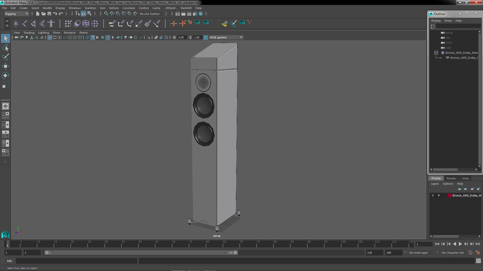Viewport: 483px width, 271px height.
Task: Collapse the Bronze_AMS_Dolby_Atmos outliner node
Action: point(436,53)
